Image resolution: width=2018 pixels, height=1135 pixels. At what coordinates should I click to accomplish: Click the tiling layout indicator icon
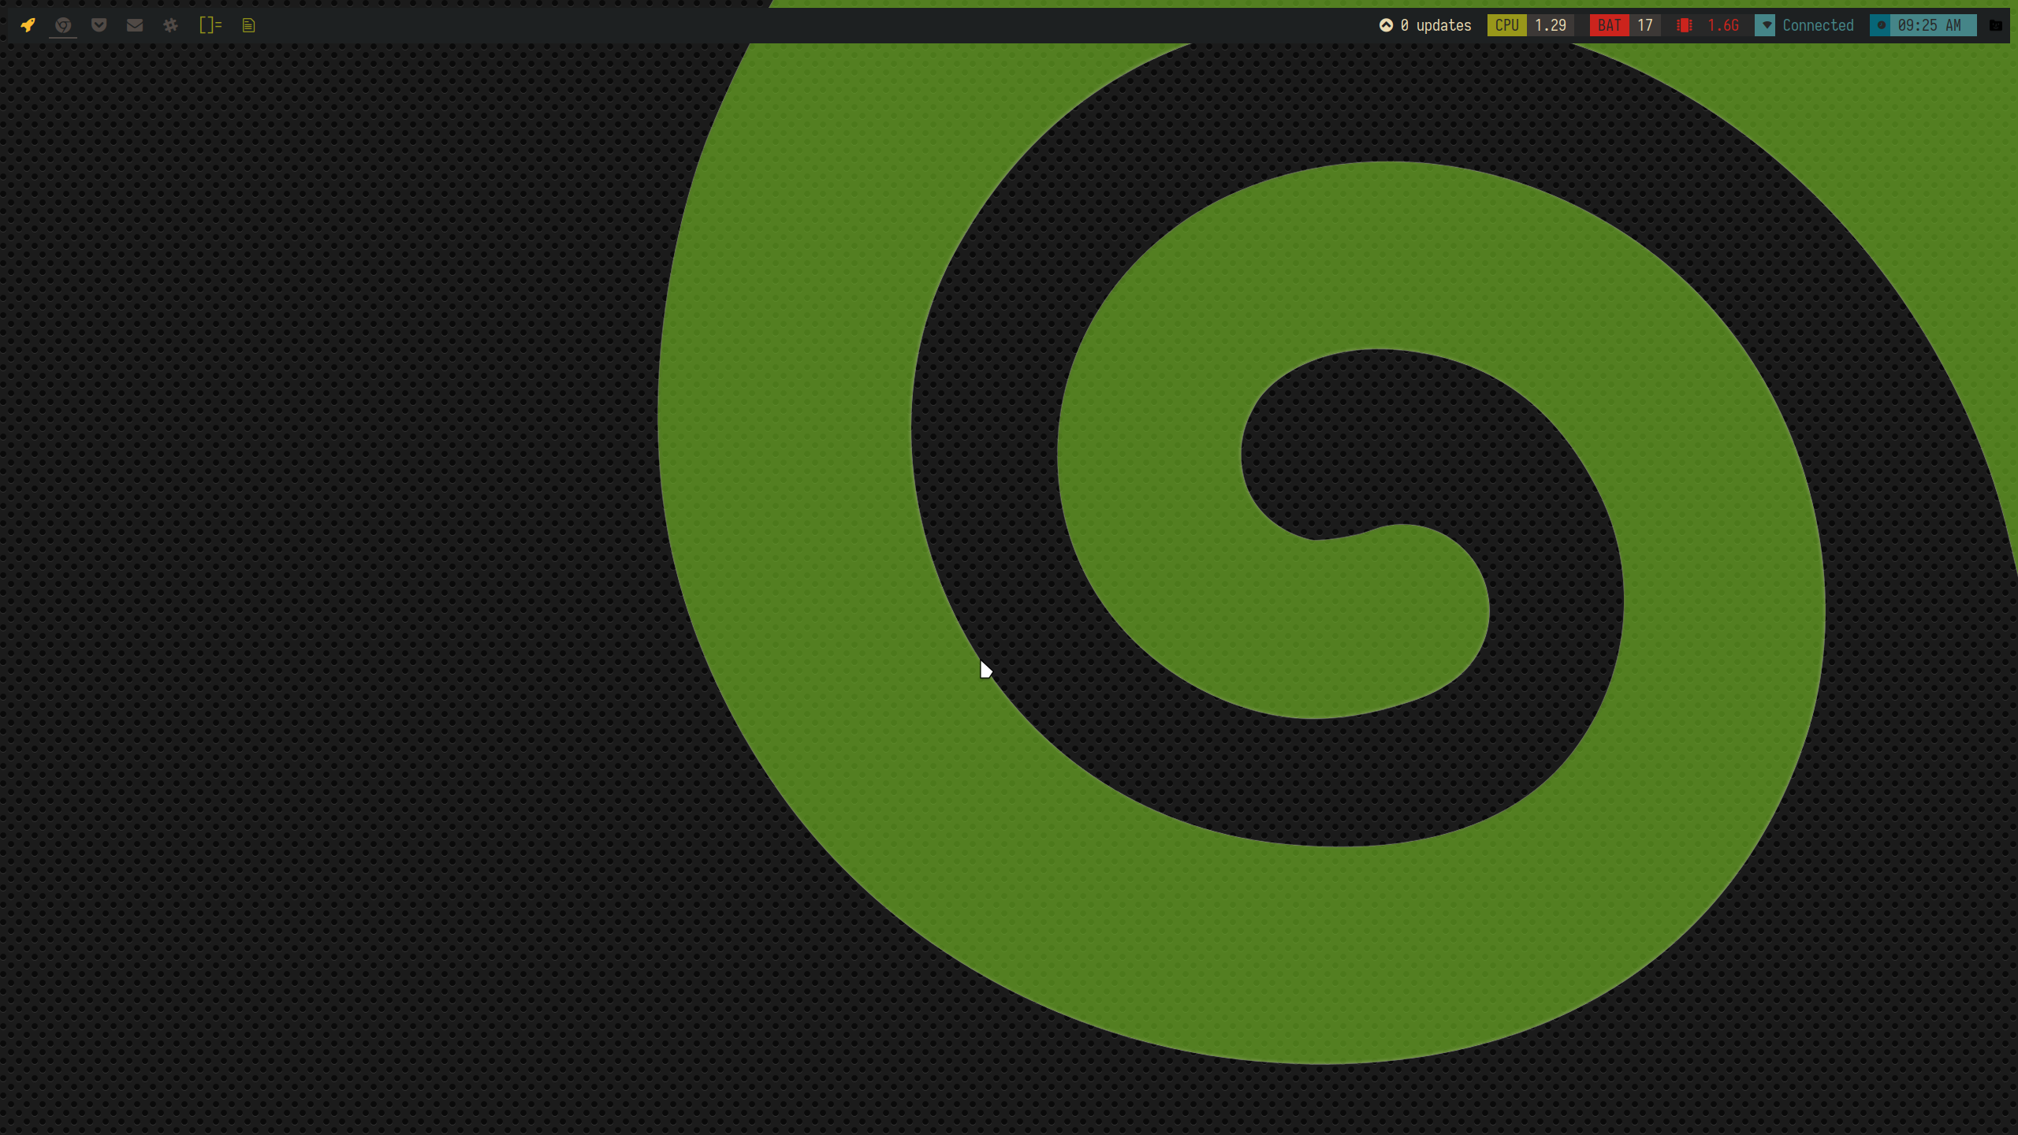click(210, 25)
